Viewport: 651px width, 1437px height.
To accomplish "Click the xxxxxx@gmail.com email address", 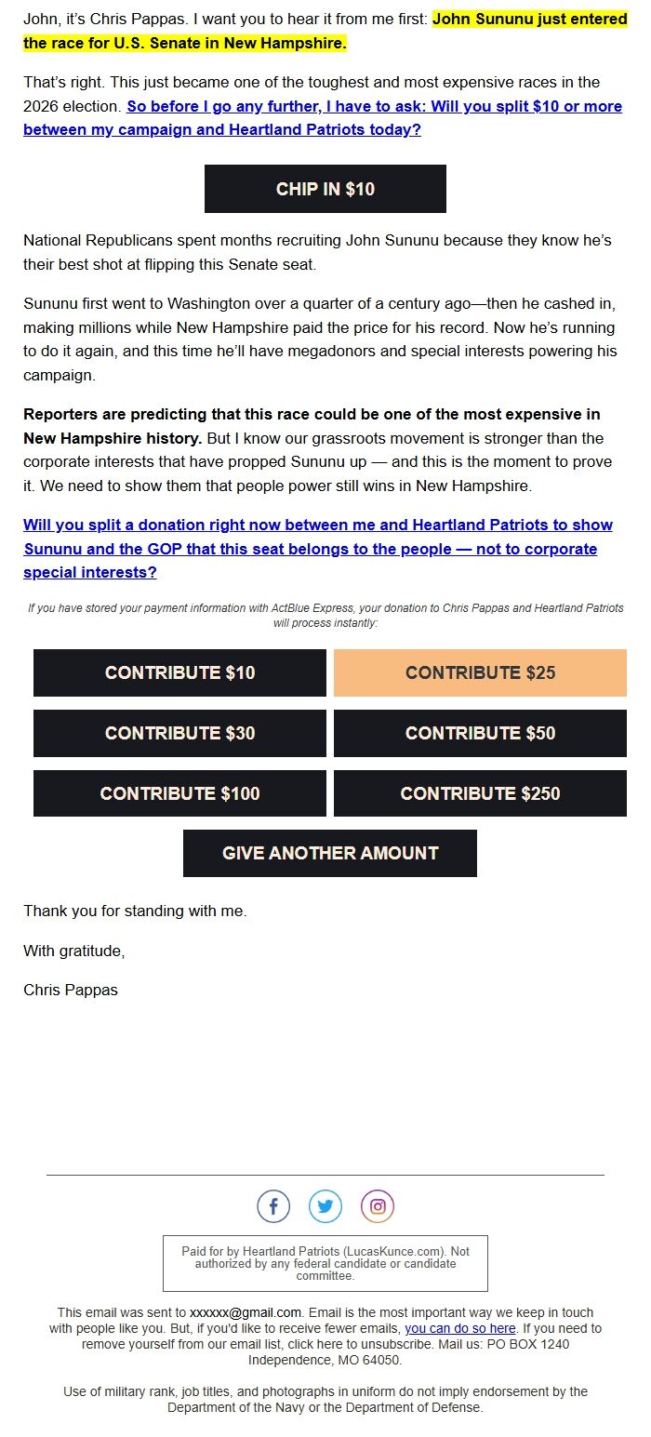I will 246,1312.
